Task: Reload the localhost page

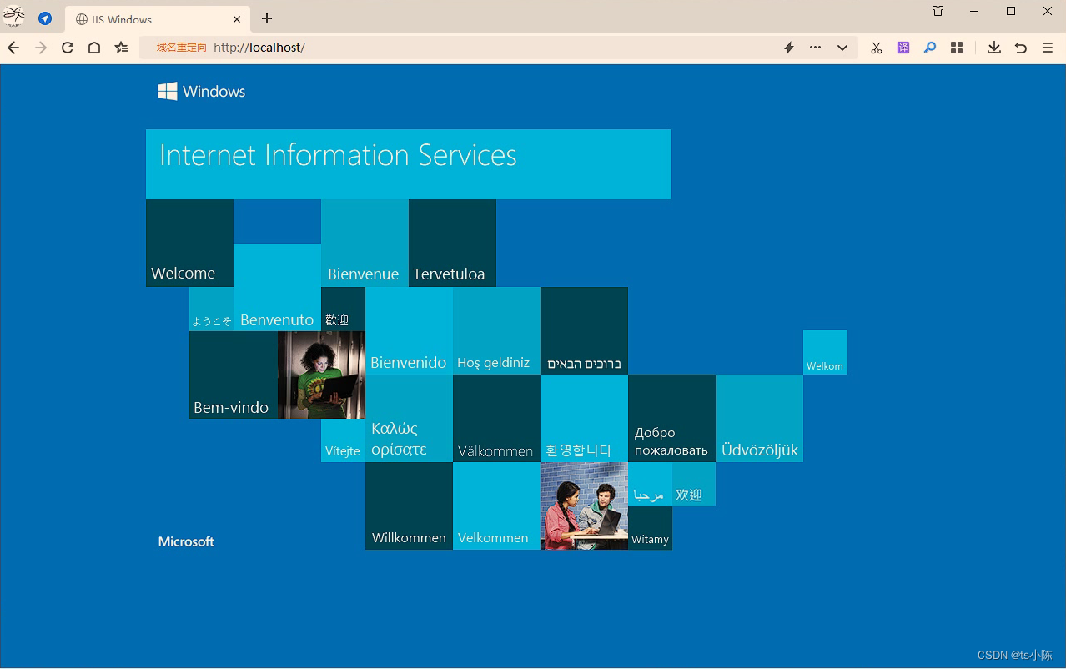Action: point(68,48)
